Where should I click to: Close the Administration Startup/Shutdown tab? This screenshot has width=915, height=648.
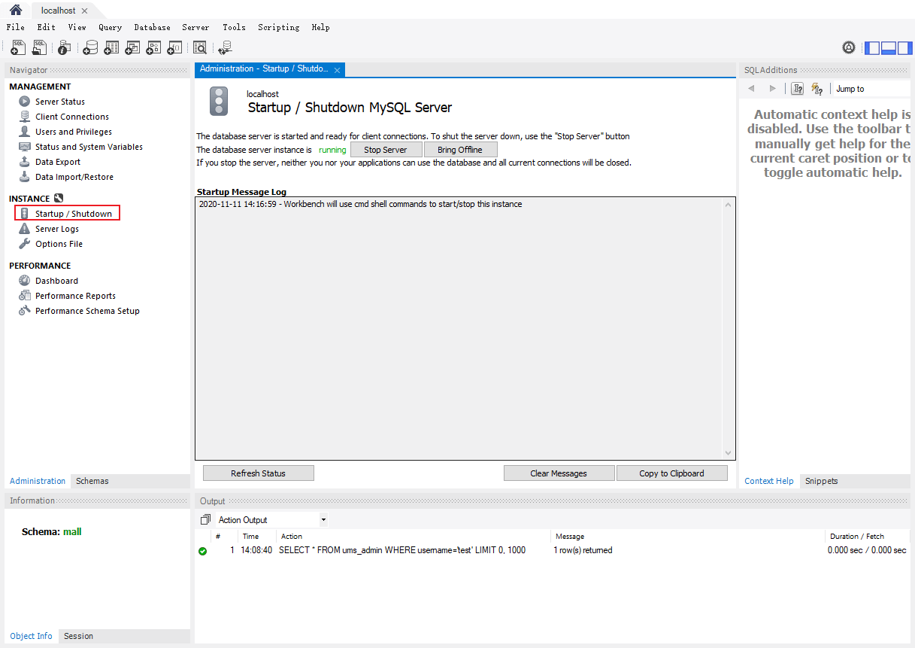[338, 70]
